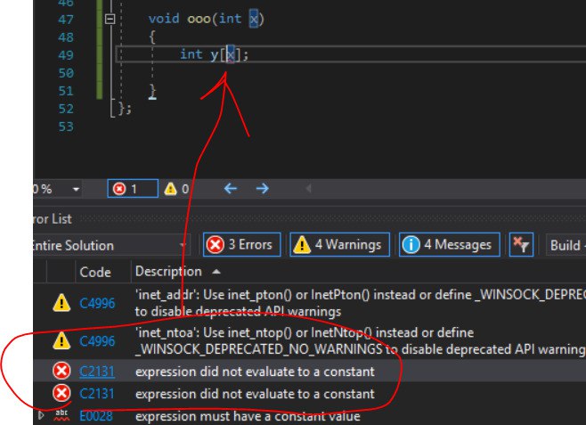Open the first C4996 code link for inet_addr
This screenshot has height=425, width=586.
97,303
